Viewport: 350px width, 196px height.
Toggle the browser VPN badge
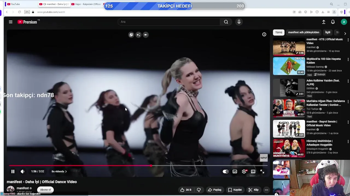[27, 12]
